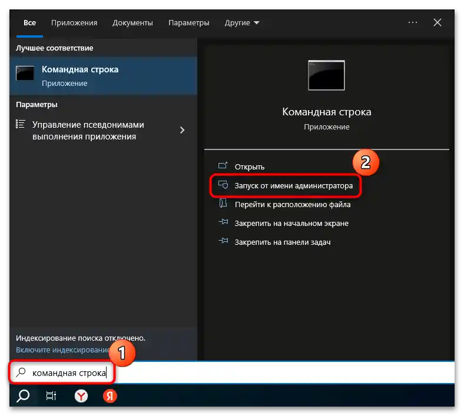This screenshot has width=464, height=416.
Task: Click the Открыть icon
Action: pos(223,165)
